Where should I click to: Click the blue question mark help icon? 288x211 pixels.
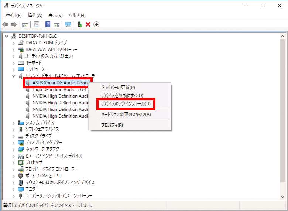48,24
